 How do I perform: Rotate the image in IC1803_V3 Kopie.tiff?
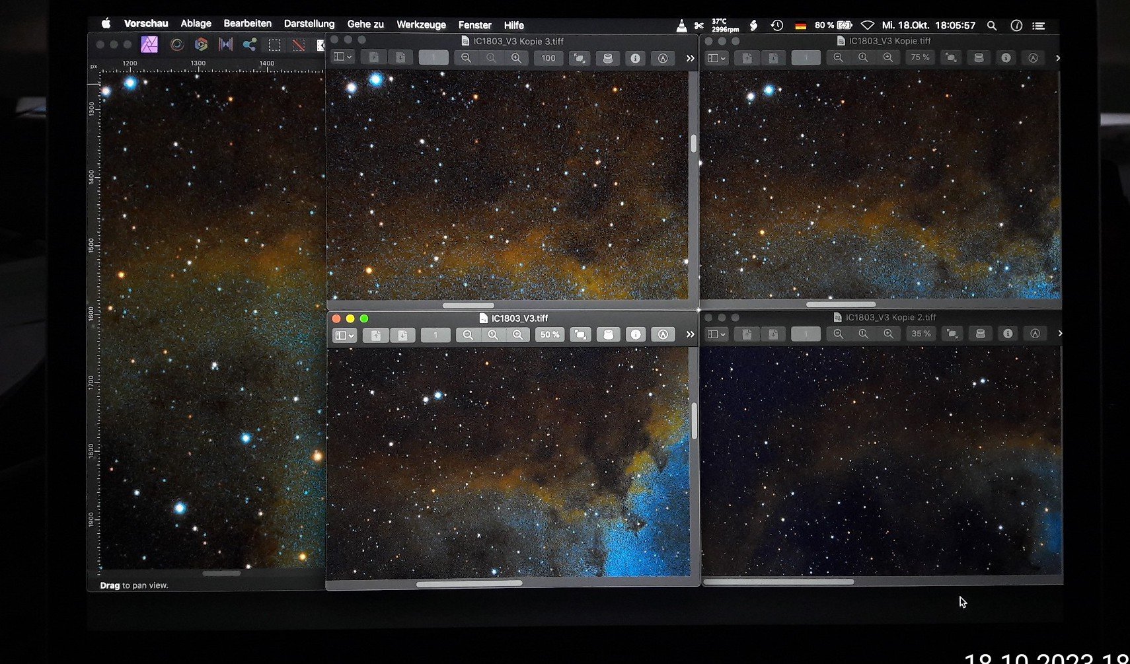click(950, 57)
